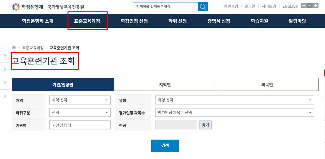
Task: Select the 과목별 tab
Action: coord(267,84)
